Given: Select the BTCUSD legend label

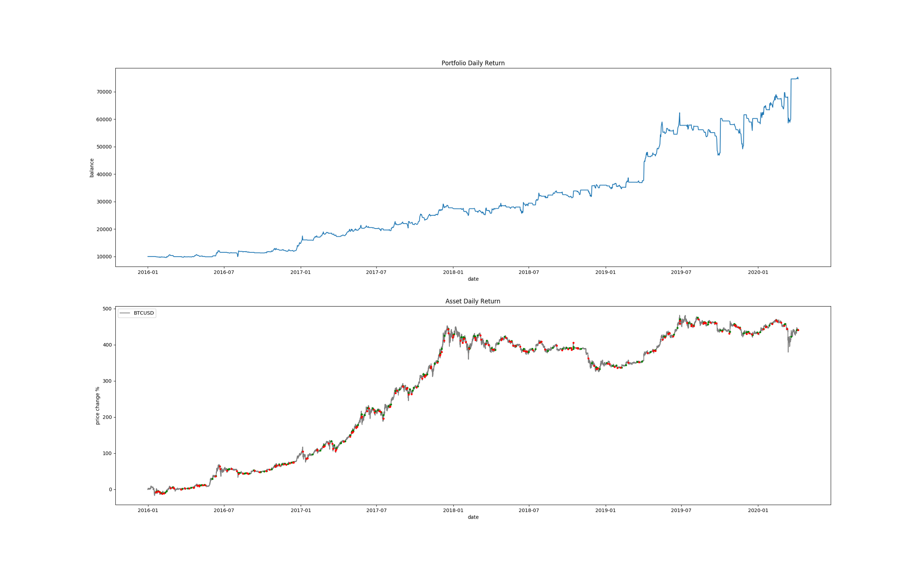Looking at the screenshot, I should 143,313.
